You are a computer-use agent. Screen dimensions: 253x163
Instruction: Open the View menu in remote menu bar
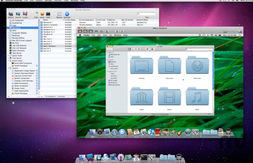tap(105, 35)
